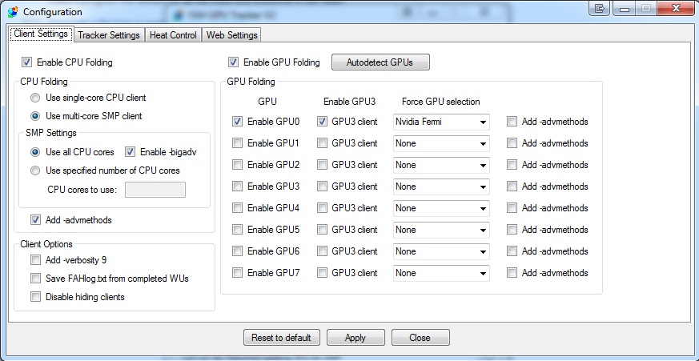Choose Use specified number of CPU cores
This screenshot has height=361, width=699.
click(35, 170)
